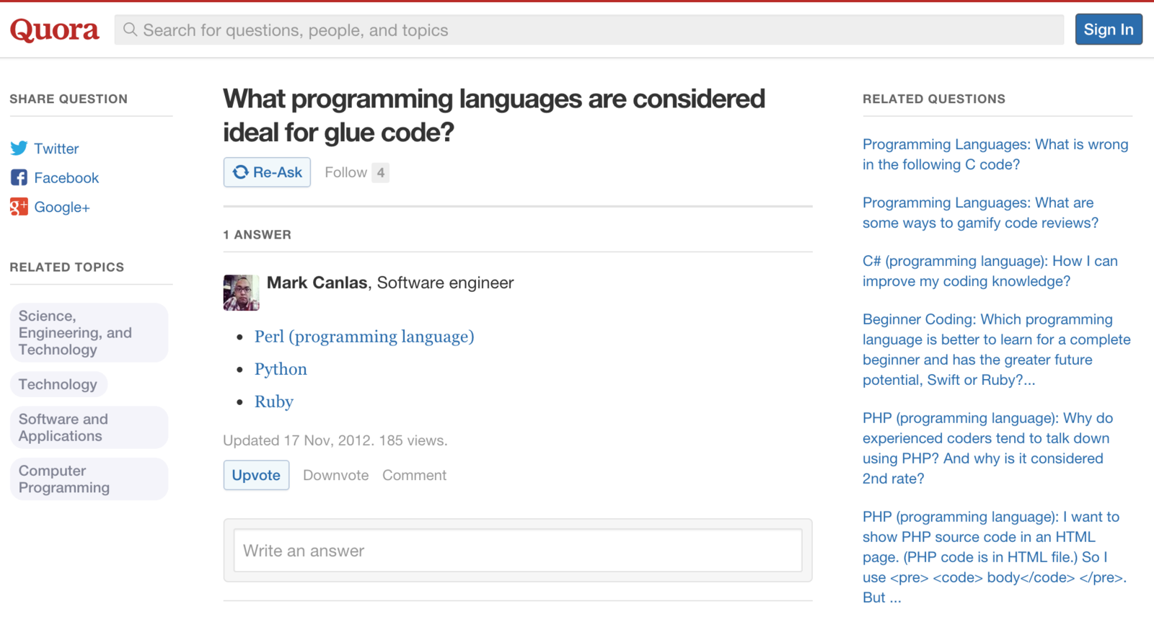Screen dimensions: 1154x617
Task: Click the Software engineer credential text
Action: coord(445,283)
